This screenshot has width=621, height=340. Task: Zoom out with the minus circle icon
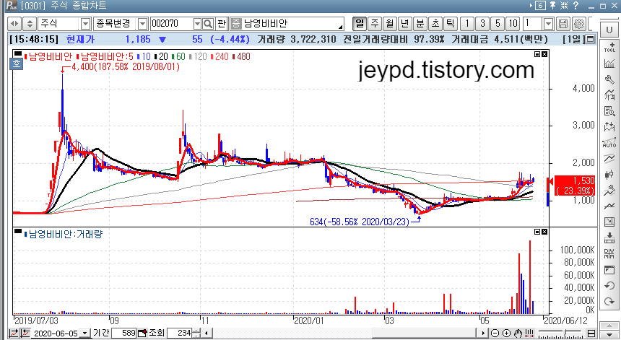[x=495, y=334]
